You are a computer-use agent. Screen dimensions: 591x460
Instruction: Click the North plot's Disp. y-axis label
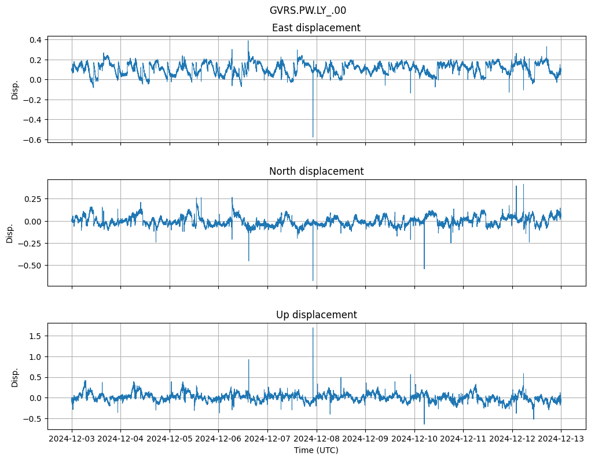click(10, 233)
